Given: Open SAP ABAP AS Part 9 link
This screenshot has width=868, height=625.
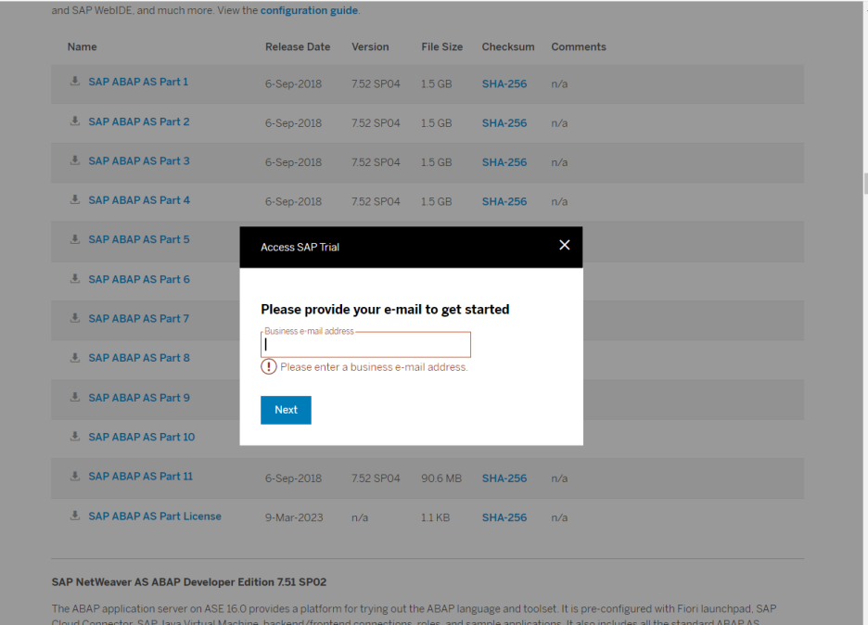Looking at the screenshot, I should coord(139,398).
